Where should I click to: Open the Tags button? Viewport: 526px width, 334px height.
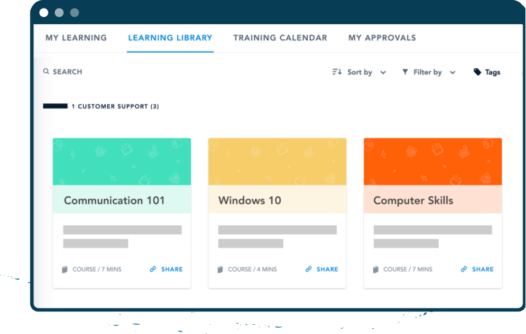[x=487, y=72]
